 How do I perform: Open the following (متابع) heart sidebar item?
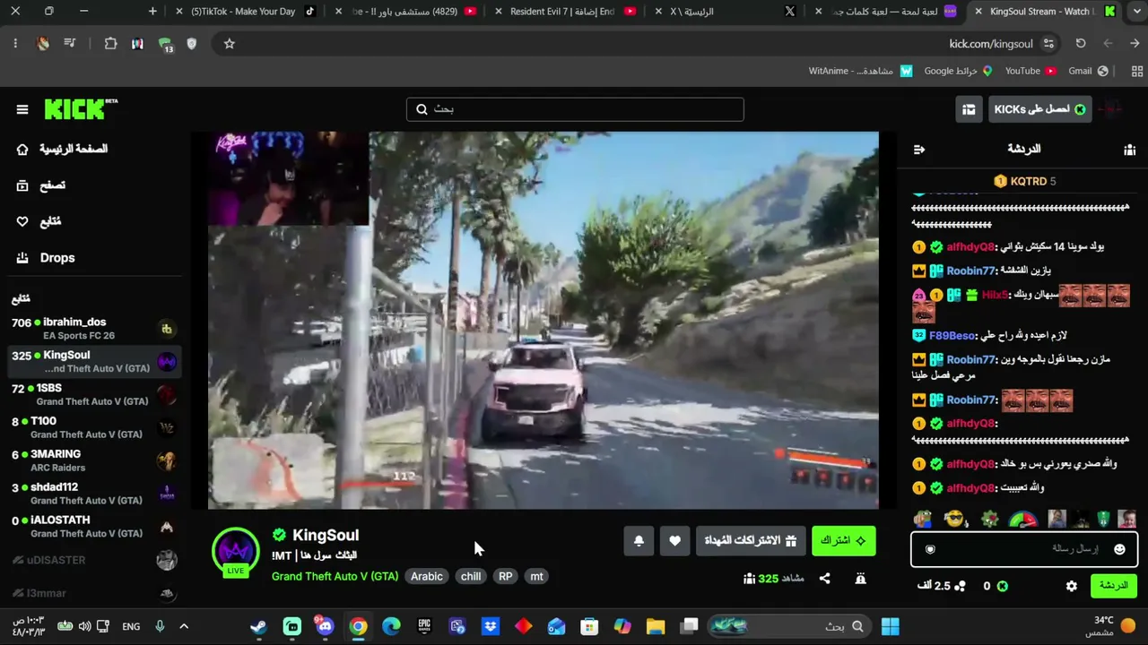(39, 221)
